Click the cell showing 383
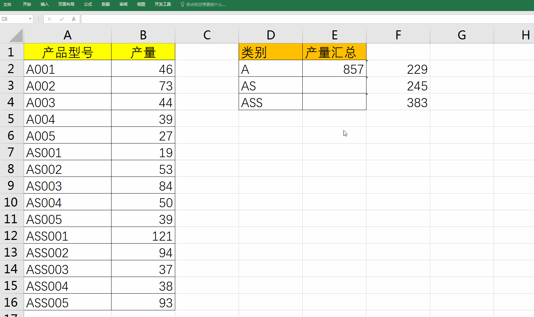The image size is (534, 317). pos(398,102)
